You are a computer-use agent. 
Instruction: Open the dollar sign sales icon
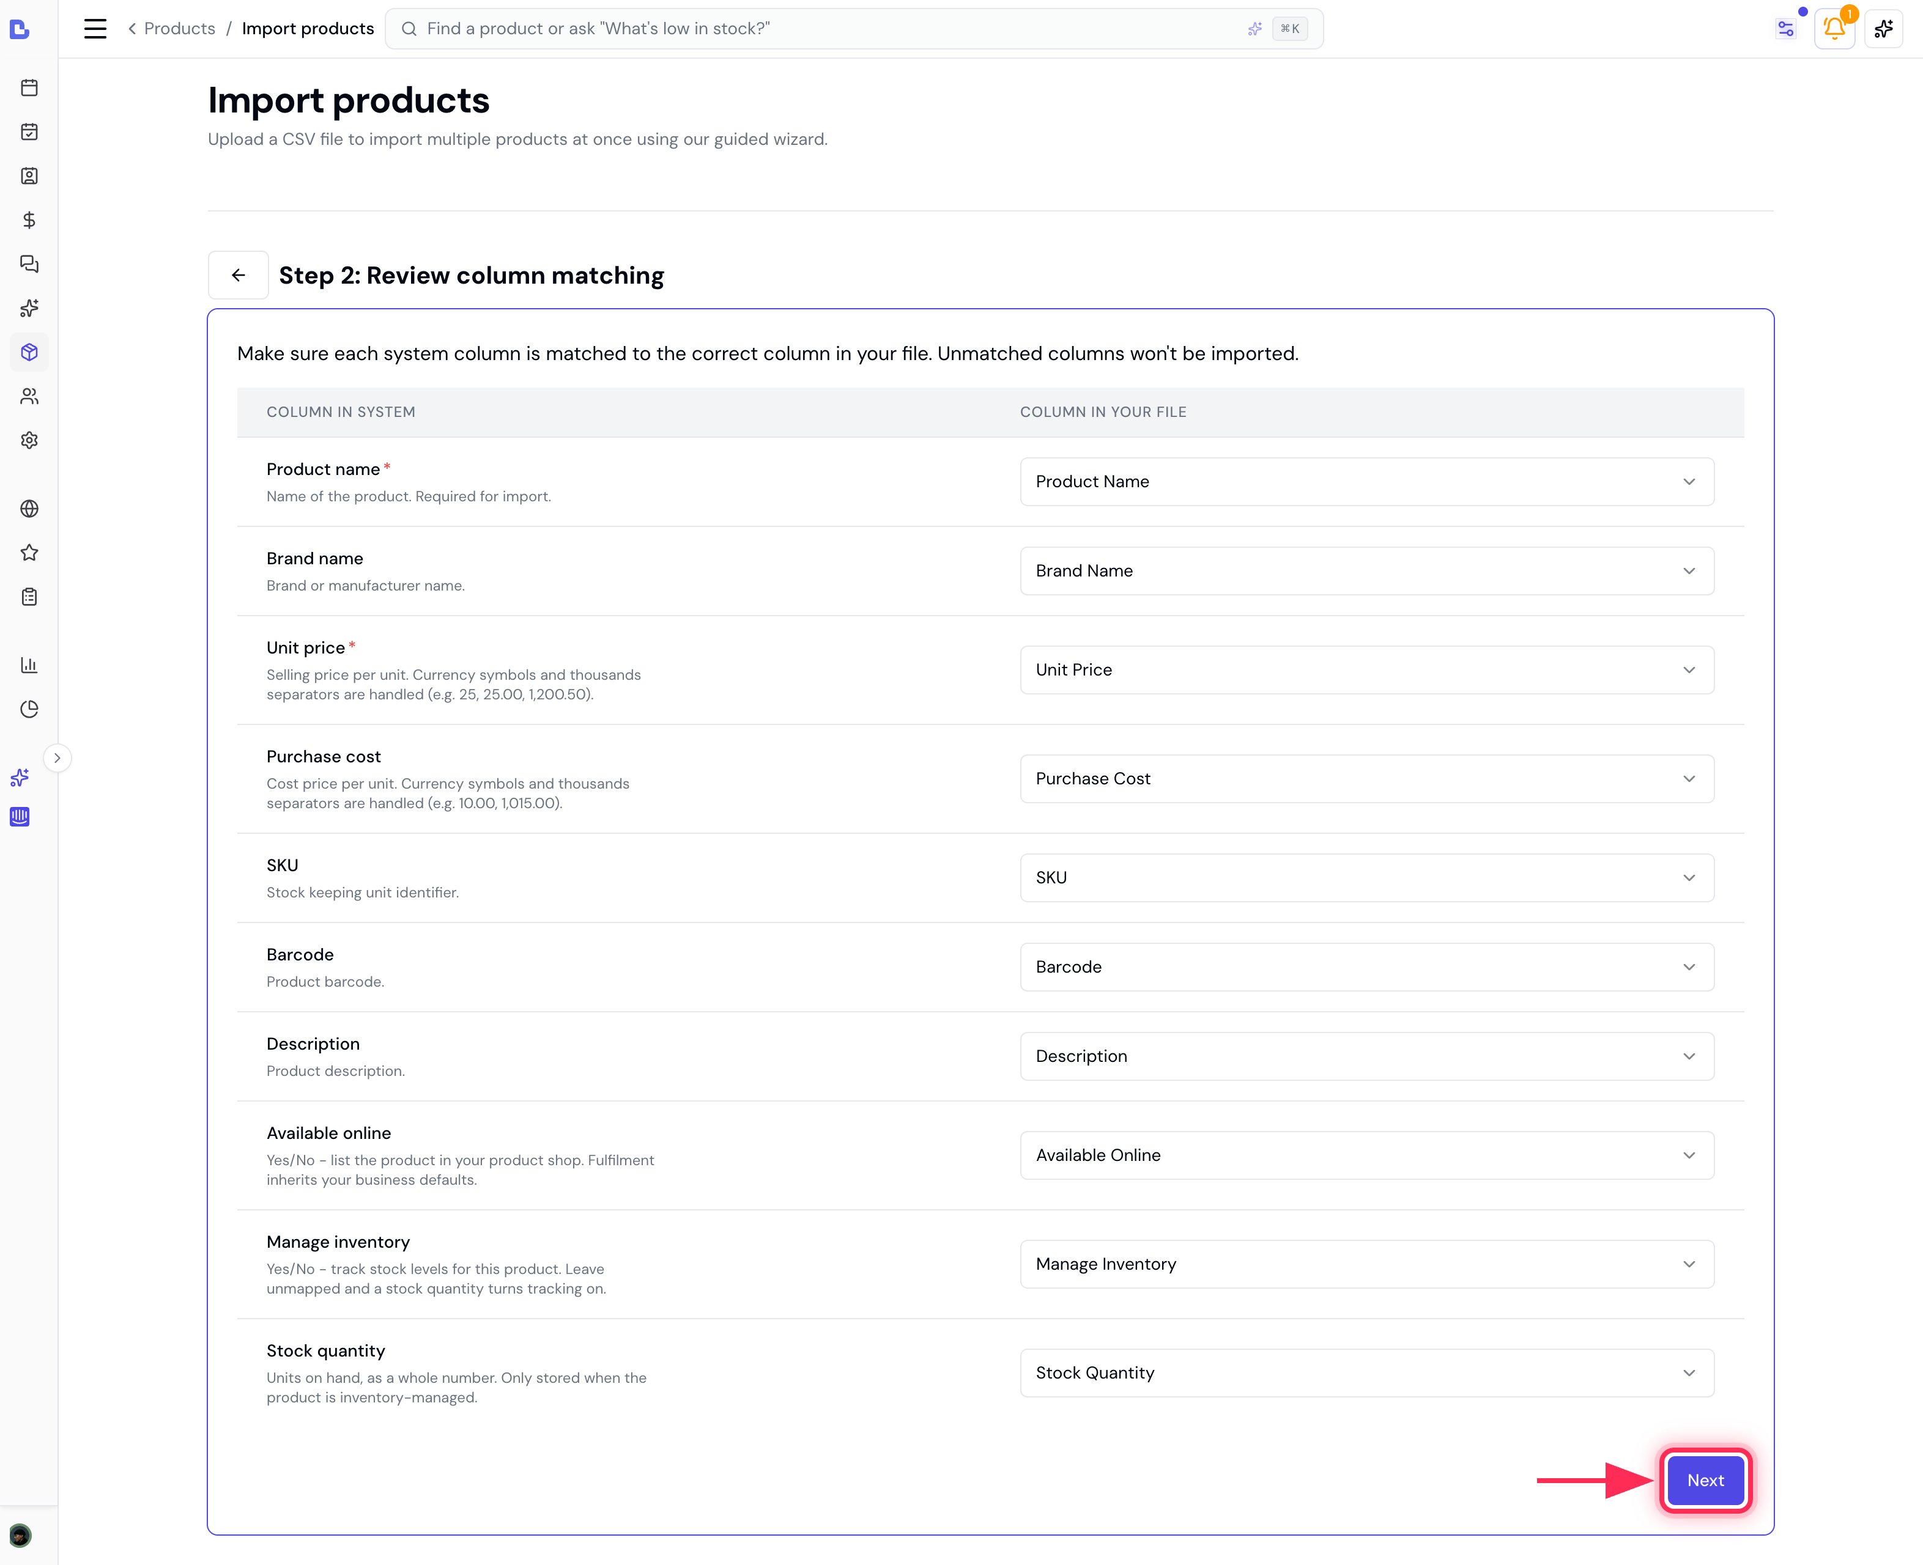pyautogui.click(x=29, y=220)
